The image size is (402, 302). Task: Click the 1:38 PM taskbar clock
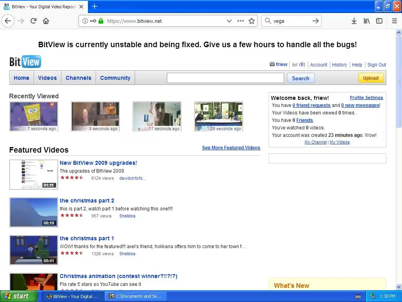coord(387,296)
